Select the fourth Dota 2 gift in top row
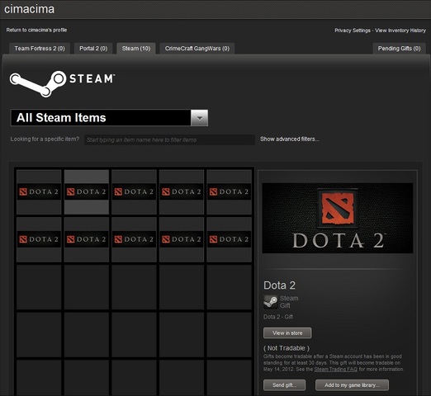The height and width of the screenshot is (396, 431). coord(182,192)
